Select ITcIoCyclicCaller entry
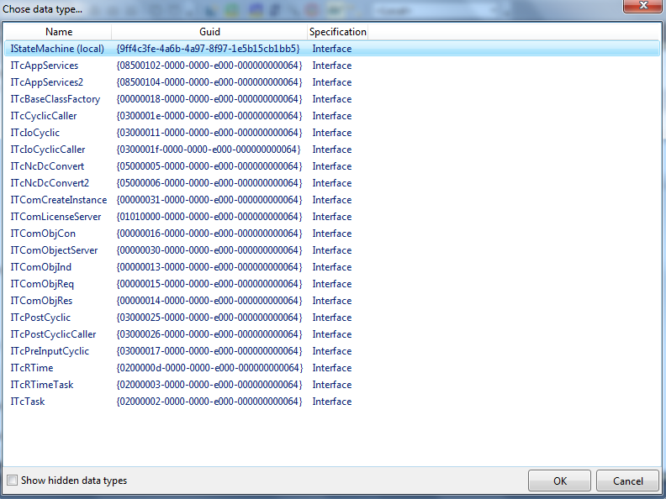Image resolution: width=666 pixels, height=499 pixels. click(48, 150)
